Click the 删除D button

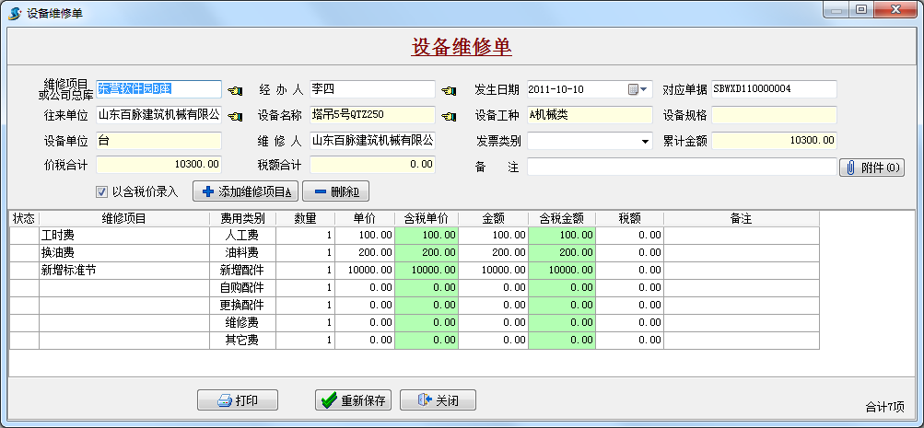tap(336, 191)
